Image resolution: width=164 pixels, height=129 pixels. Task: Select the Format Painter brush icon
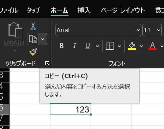pos(33,52)
